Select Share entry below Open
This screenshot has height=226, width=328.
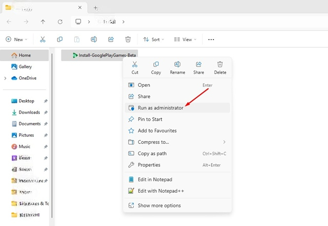click(177, 97)
